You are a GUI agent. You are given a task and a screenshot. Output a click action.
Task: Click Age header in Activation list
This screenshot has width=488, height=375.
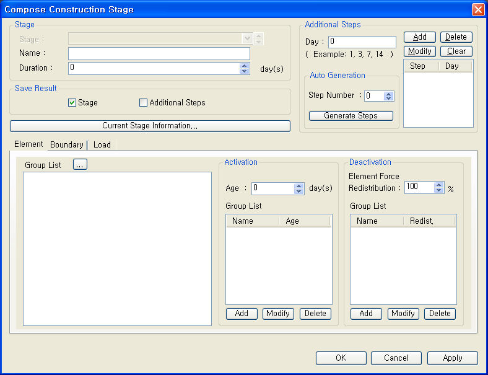tap(304, 221)
